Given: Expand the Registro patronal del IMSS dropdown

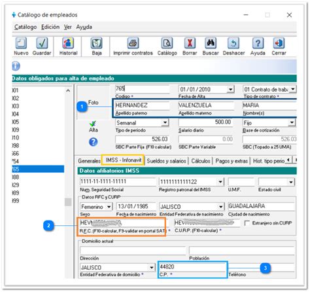Looking at the screenshot, I should click(x=220, y=181).
